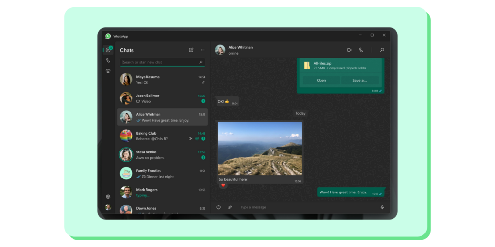Screen dimensions: 495x247
Task: Open the emoji picker
Action: [x=218, y=207]
